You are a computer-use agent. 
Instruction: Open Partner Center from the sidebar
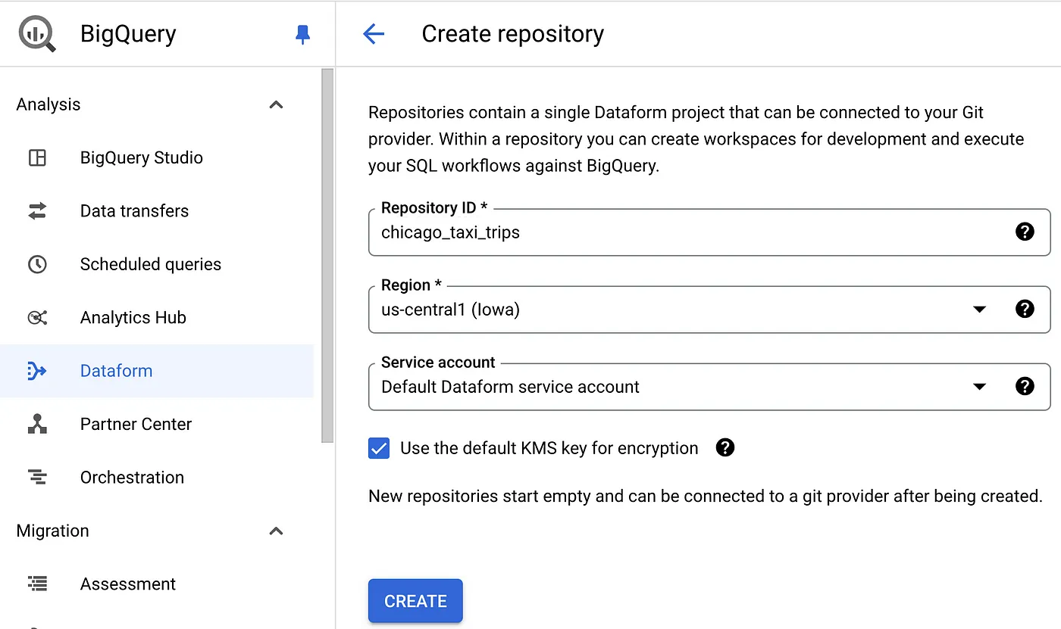pyautogui.click(x=135, y=424)
